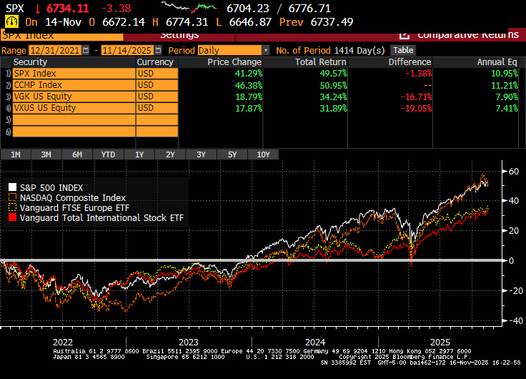Click the 2025 label on the time axis
Screen dimensions: 526x379
(x=440, y=342)
